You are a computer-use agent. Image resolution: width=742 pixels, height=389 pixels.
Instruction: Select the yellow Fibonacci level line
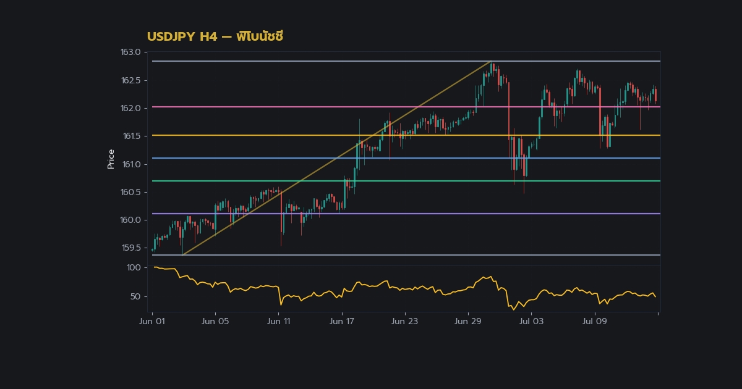[x=406, y=135]
